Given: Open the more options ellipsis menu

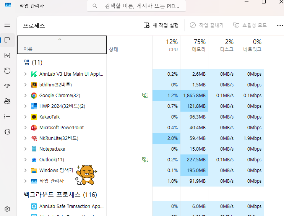Looking at the screenshot, I should (x=280, y=26).
